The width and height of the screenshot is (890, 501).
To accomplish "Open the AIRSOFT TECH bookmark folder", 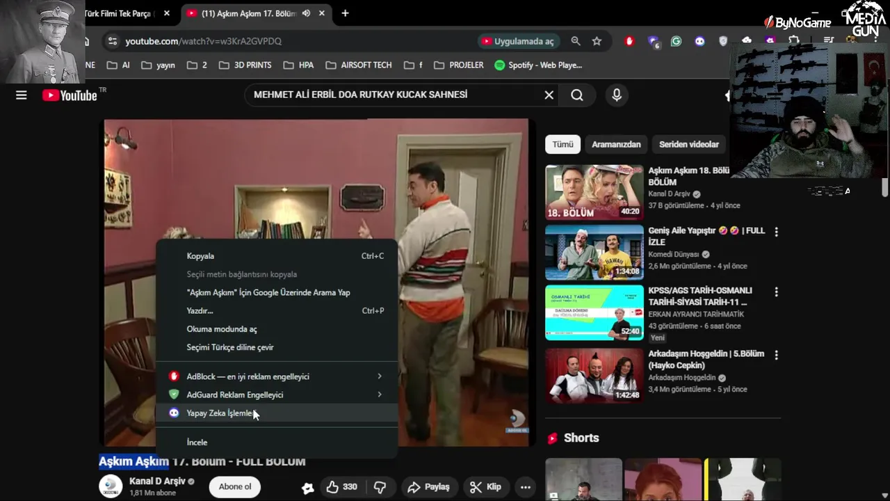I will pos(359,65).
